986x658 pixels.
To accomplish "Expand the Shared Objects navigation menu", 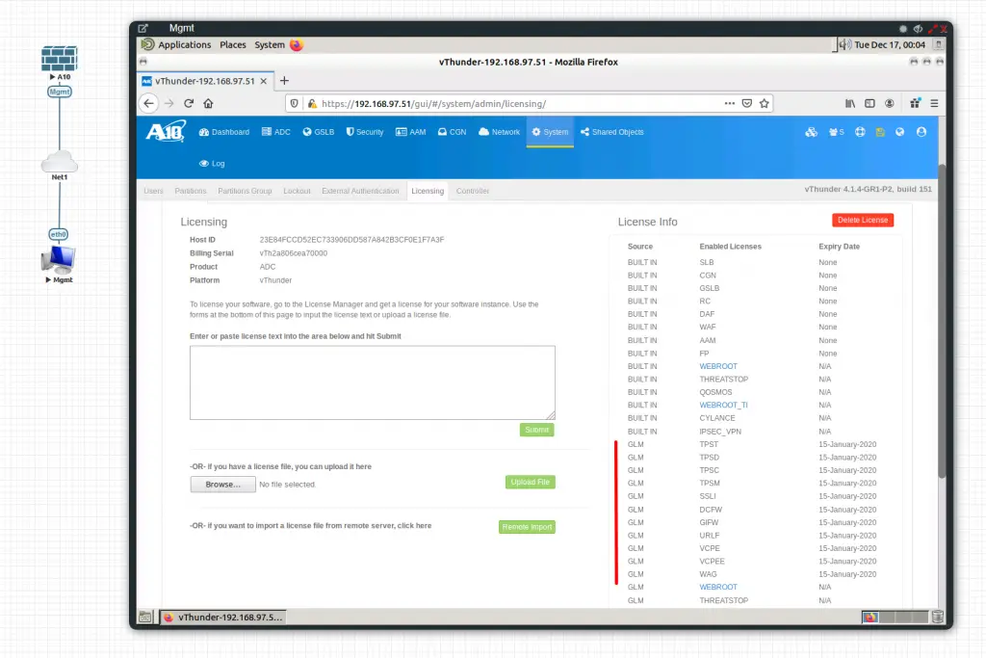I will 611,132.
